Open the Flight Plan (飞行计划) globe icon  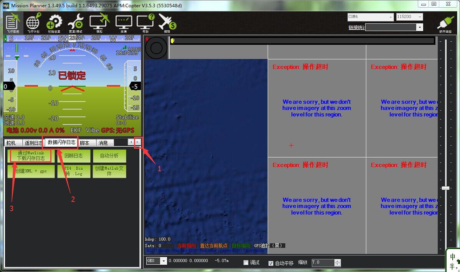tap(33, 23)
